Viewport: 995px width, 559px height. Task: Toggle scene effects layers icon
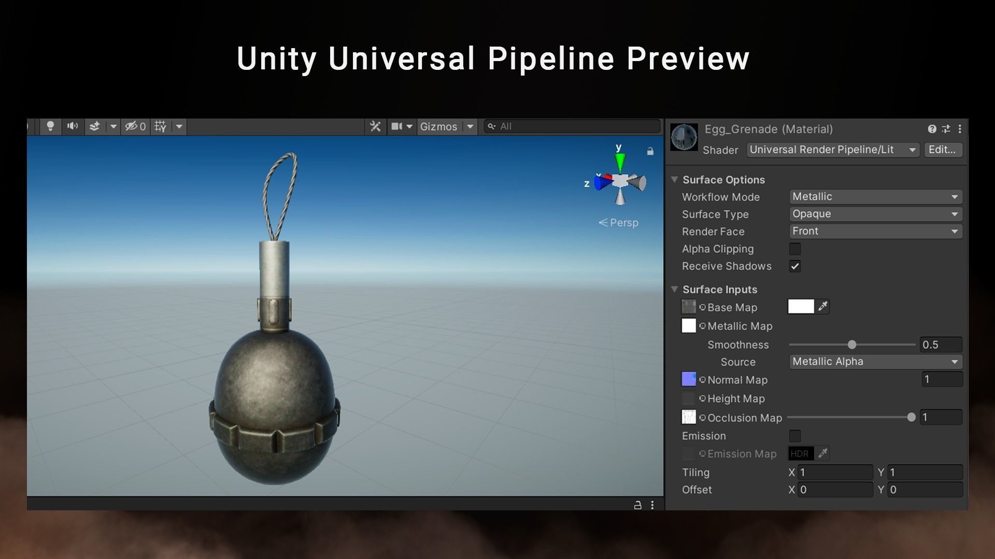pyautogui.click(x=94, y=126)
